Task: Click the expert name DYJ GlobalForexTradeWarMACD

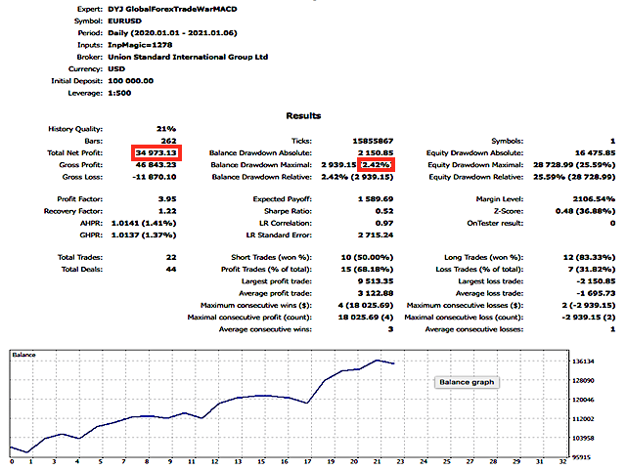Action: point(172,9)
